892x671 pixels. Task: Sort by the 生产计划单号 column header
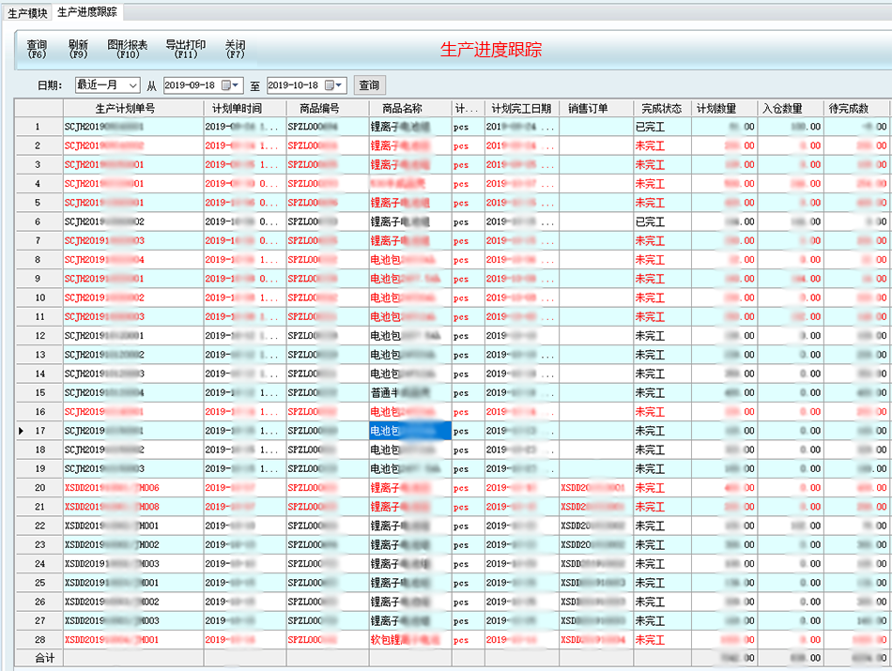(133, 108)
